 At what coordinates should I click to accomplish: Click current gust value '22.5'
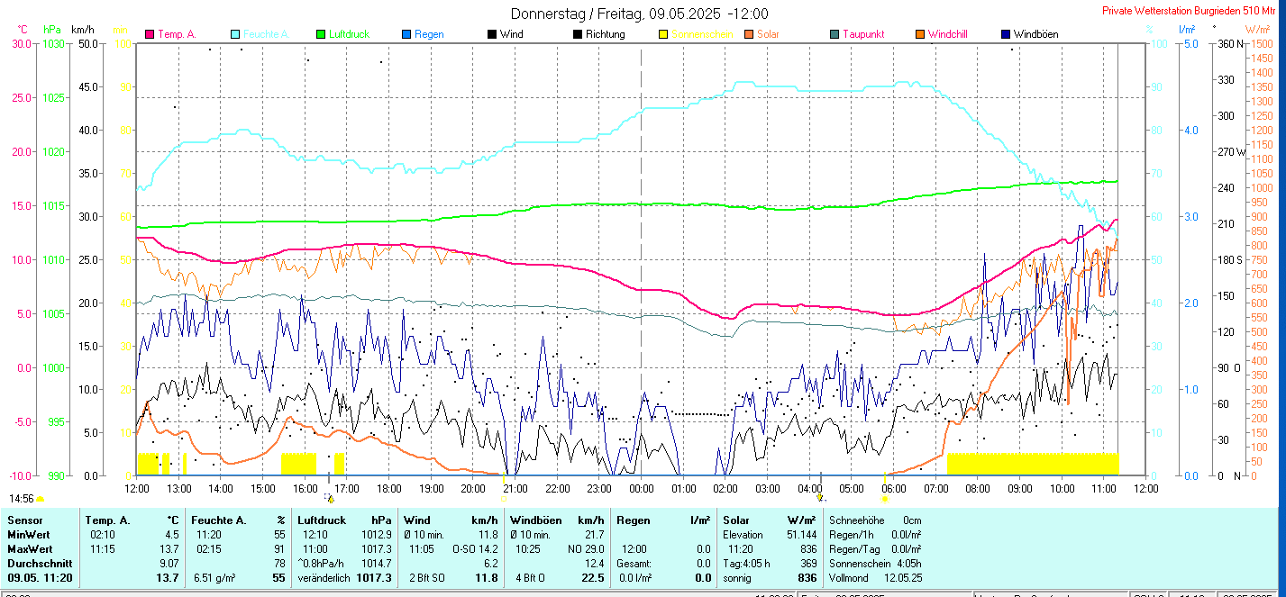click(x=593, y=578)
